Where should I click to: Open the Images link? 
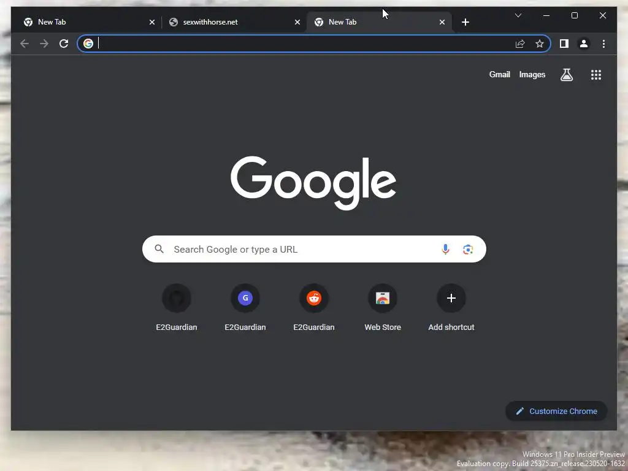[532, 74]
